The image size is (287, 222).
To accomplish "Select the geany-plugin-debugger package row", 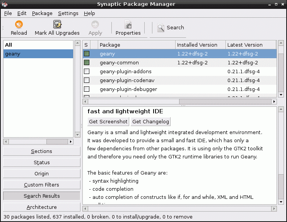I will point(179,89).
